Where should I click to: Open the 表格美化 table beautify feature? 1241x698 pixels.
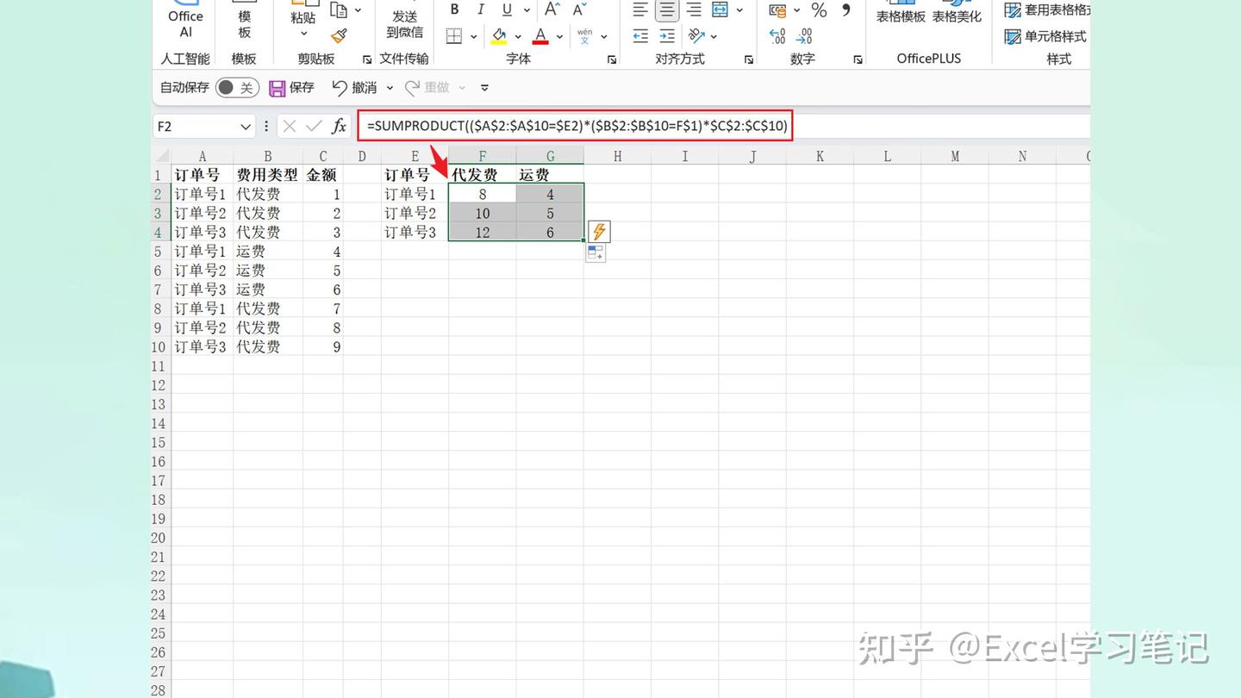pyautogui.click(x=957, y=15)
